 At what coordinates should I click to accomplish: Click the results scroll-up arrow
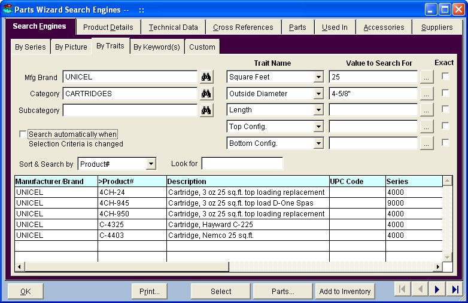447,180
